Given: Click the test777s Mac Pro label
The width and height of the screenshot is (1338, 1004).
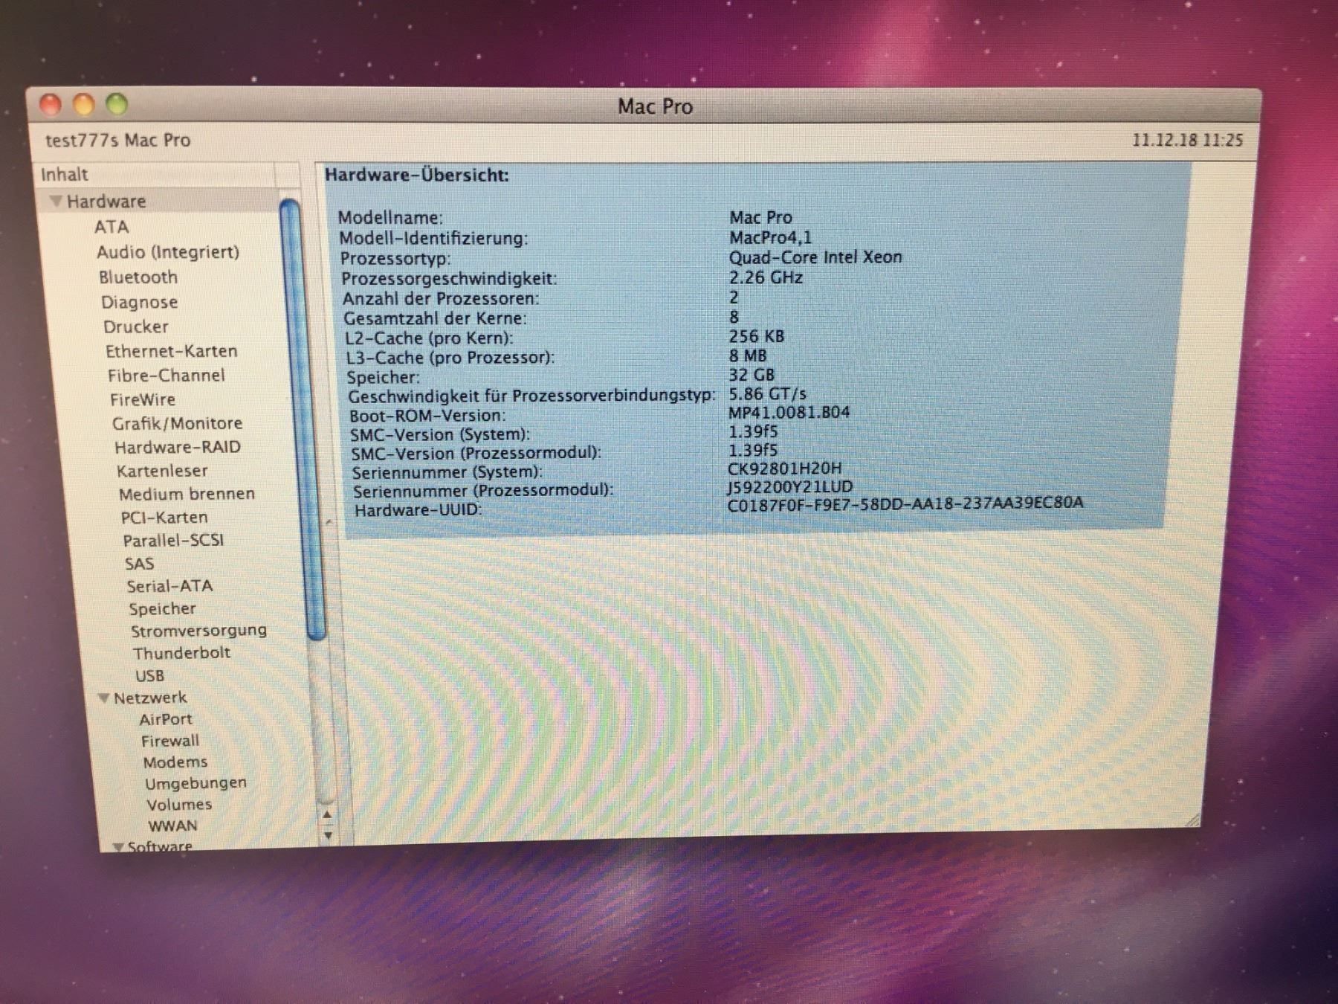Looking at the screenshot, I should coord(117,141).
